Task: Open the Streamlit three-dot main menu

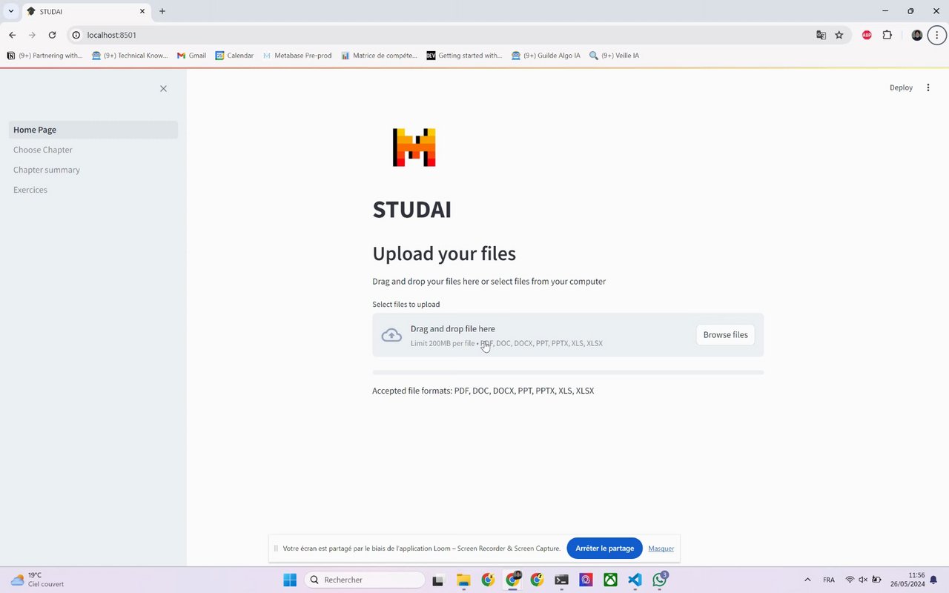Action: coord(928,87)
